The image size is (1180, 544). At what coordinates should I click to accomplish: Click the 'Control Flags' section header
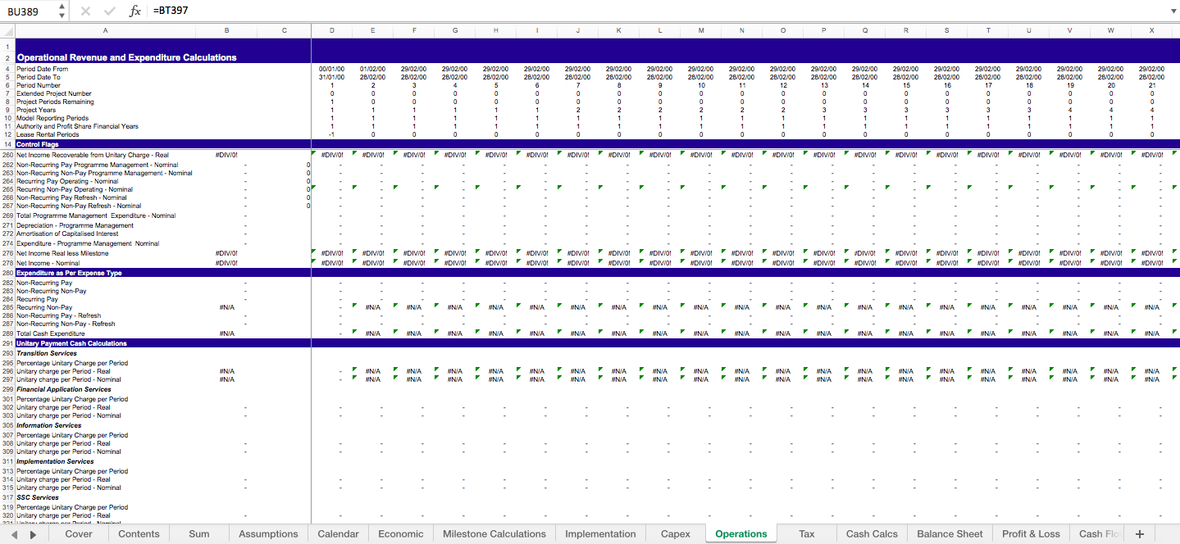click(x=38, y=144)
